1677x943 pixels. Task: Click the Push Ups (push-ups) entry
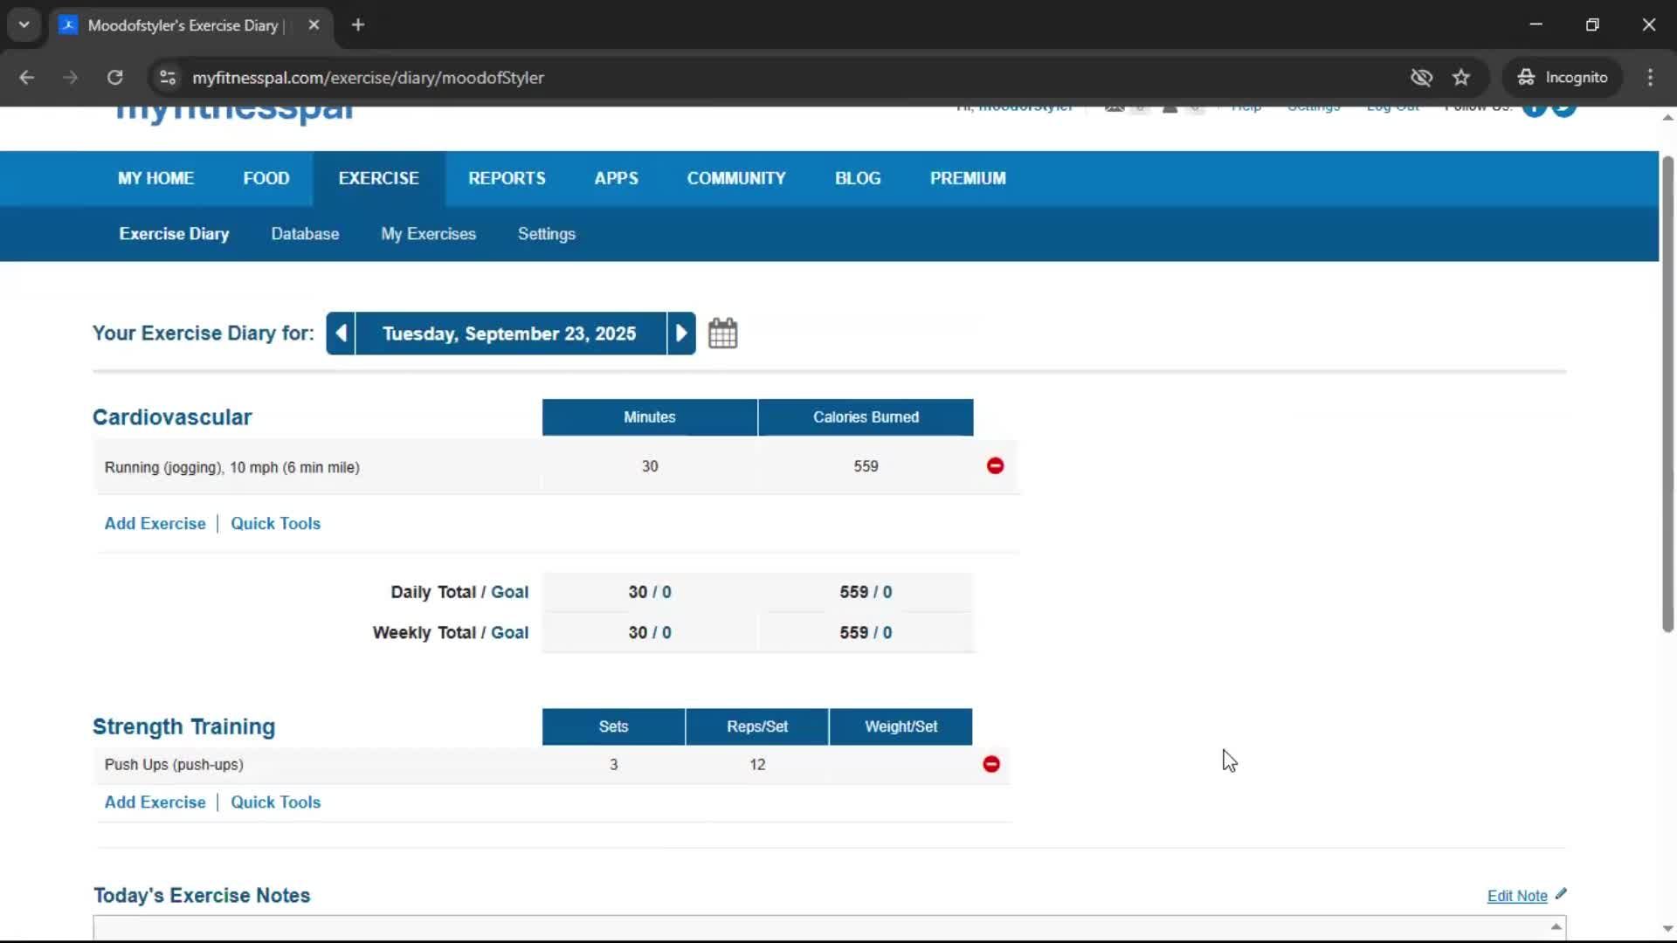point(174,765)
